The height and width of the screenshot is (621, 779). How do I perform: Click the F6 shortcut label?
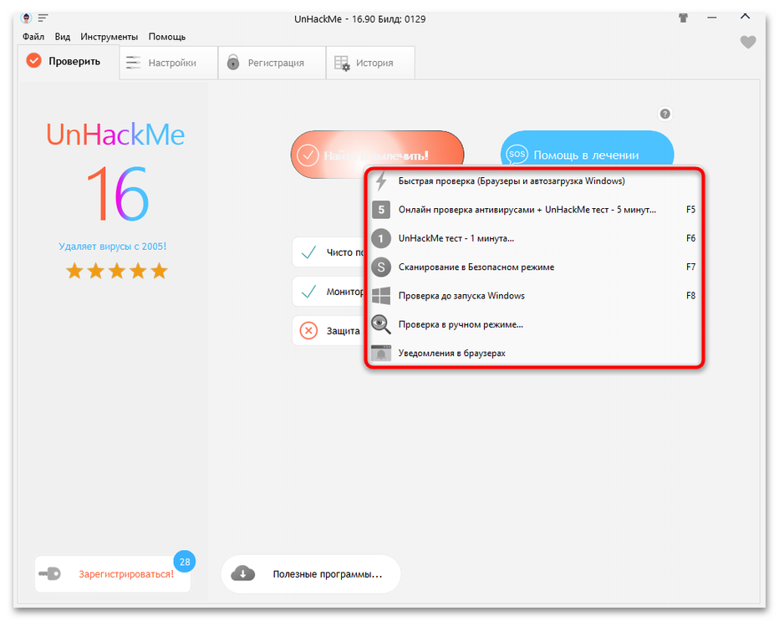[x=690, y=238]
